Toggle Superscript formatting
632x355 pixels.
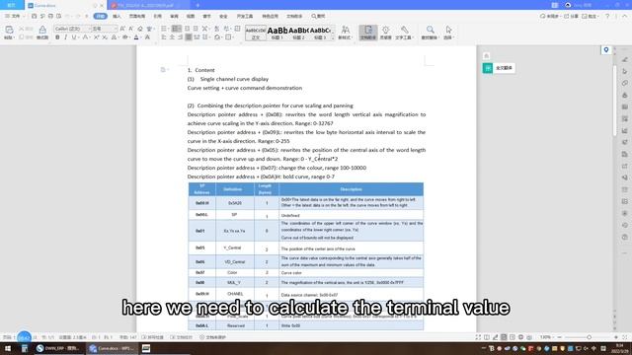[97, 37]
